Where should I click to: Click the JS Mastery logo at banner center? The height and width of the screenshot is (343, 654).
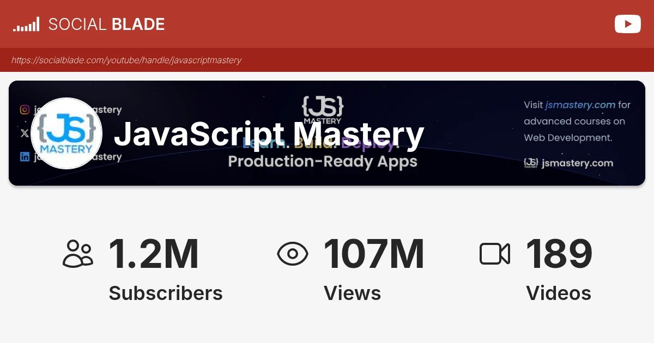323,110
